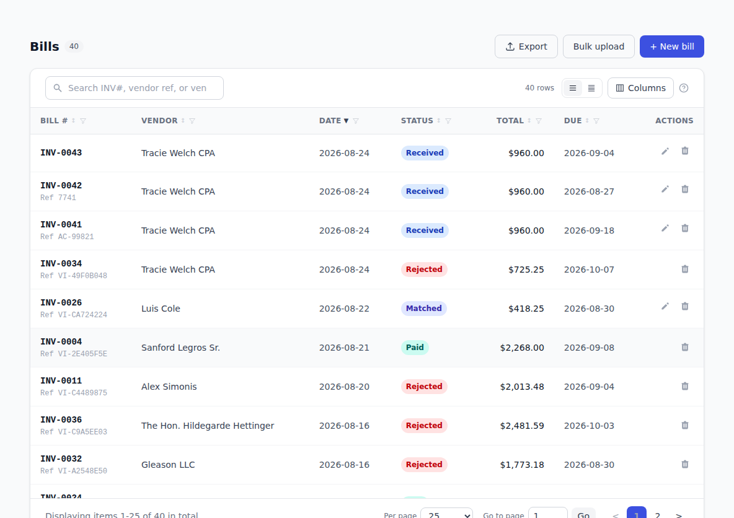Viewport: 734px width, 518px height.
Task: Filter the Total column
Action: pos(538,121)
